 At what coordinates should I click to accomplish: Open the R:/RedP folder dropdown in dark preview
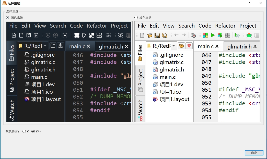pos(33,46)
